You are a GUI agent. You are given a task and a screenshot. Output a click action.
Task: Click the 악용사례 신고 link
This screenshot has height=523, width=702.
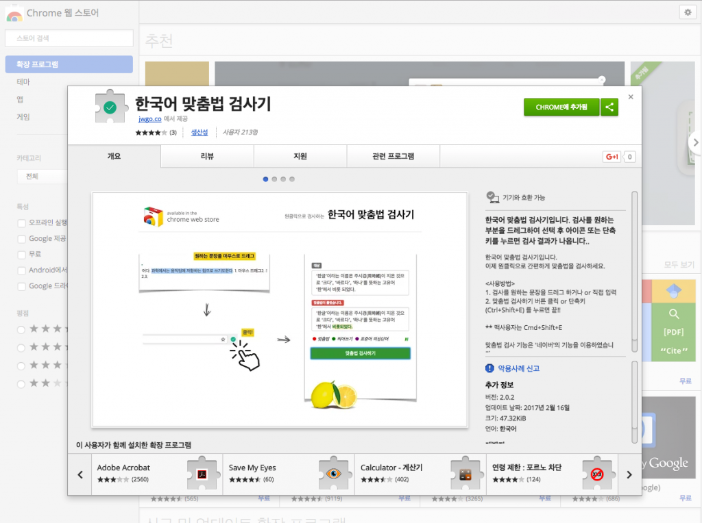click(x=518, y=368)
